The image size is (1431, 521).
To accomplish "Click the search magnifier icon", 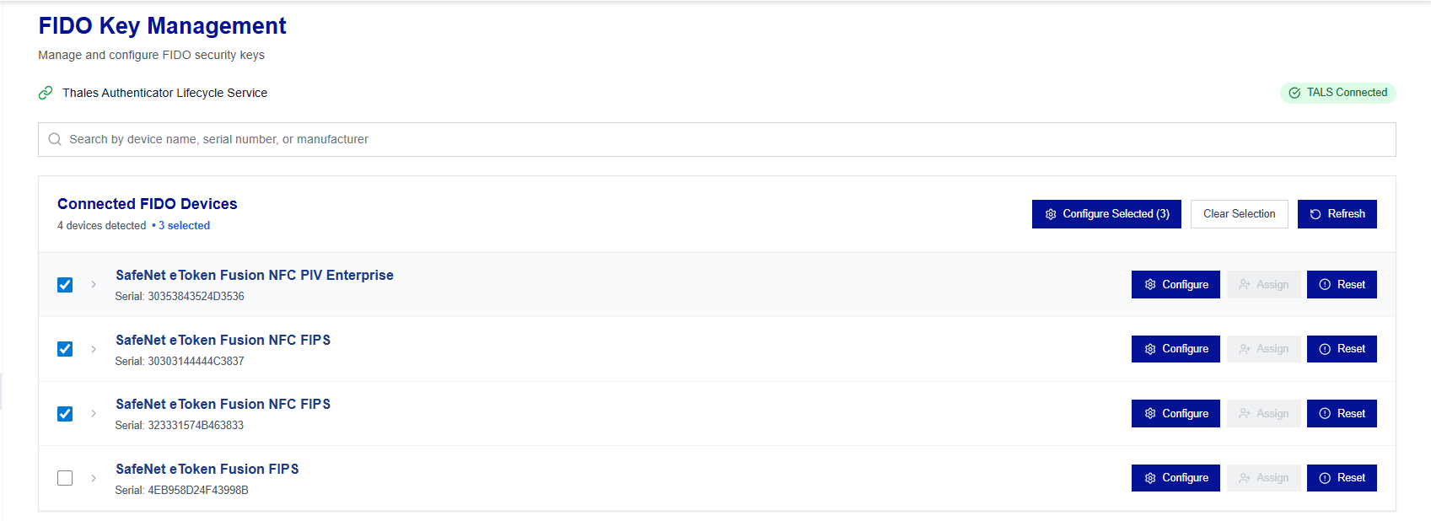I will click(x=55, y=139).
